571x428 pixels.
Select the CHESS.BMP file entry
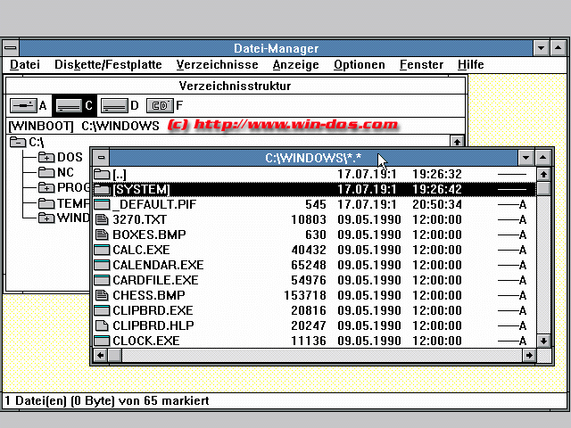148,295
